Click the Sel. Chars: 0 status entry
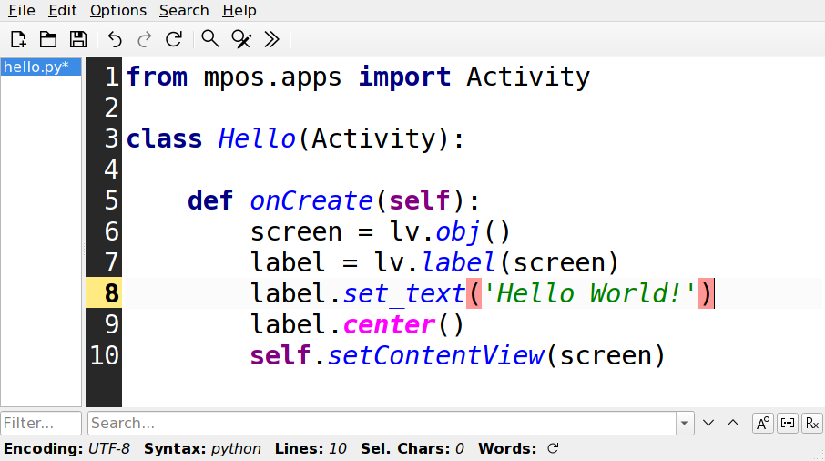The height and width of the screenshot is (461, 825). tap(412, 448)
